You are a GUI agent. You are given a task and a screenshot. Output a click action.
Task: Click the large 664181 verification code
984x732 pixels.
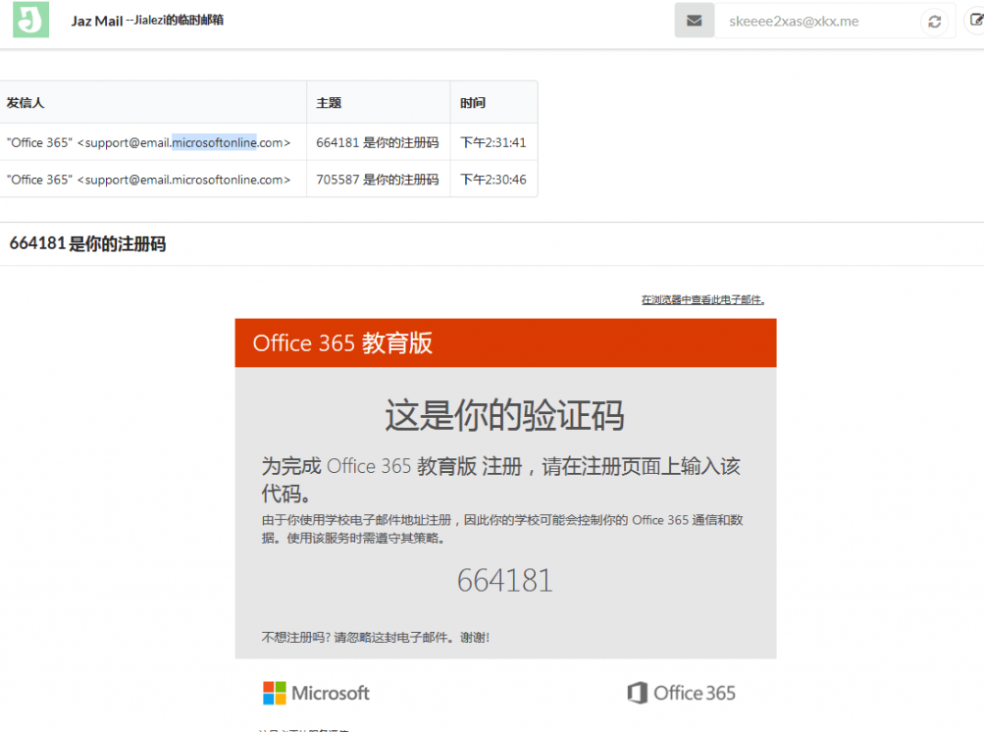tap(505, 580)
